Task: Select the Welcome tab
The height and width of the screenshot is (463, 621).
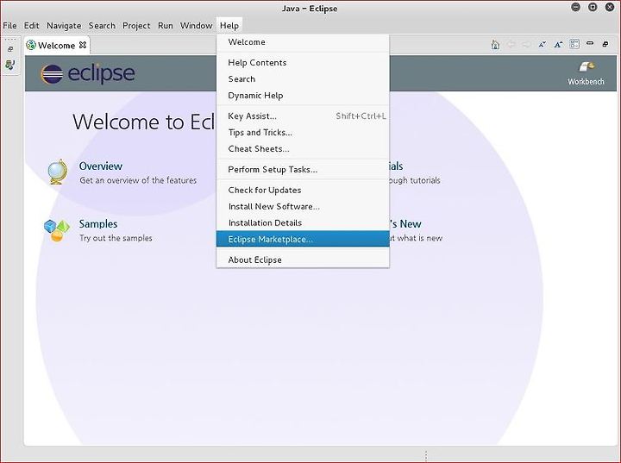Action: (57, 45)
